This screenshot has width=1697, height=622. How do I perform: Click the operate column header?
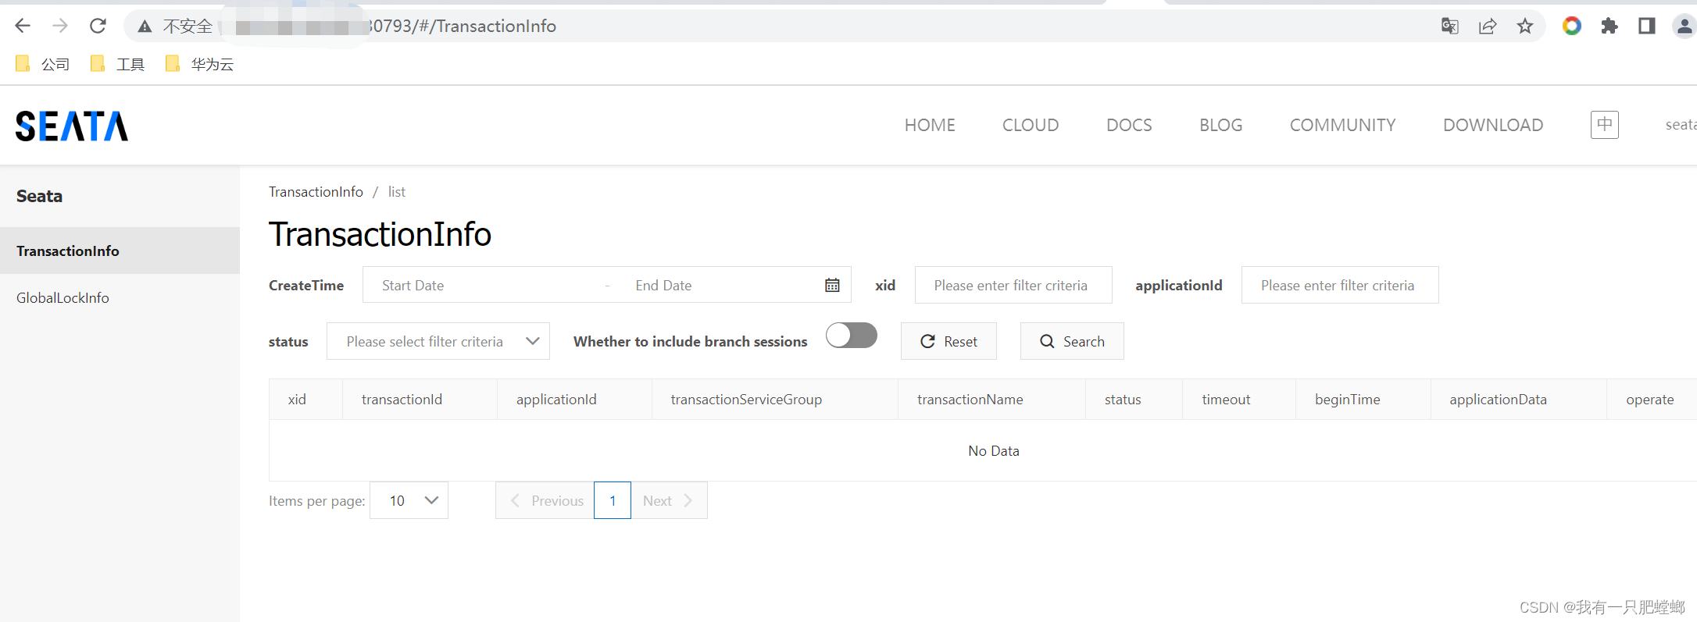(1650, 400)
